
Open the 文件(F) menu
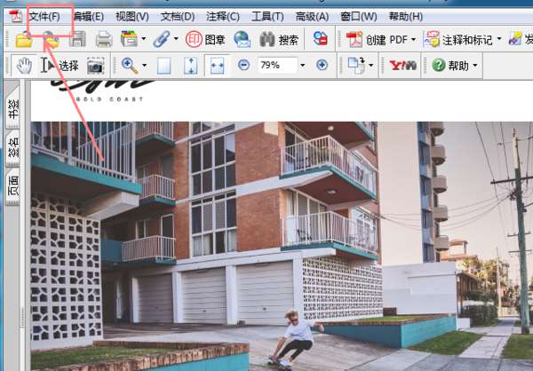(x=44, y=16)
